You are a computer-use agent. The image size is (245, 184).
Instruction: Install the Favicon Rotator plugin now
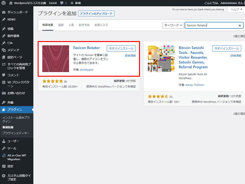coord(121,48)
